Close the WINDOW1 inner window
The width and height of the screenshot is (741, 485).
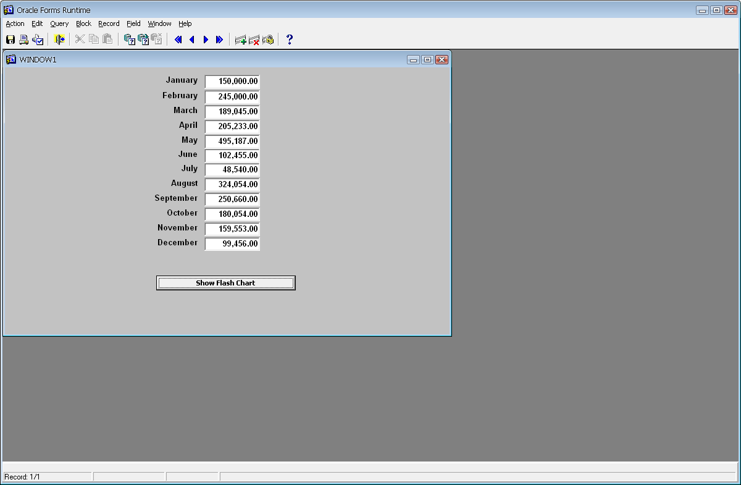pyautogui.click(x=442, y=60)
